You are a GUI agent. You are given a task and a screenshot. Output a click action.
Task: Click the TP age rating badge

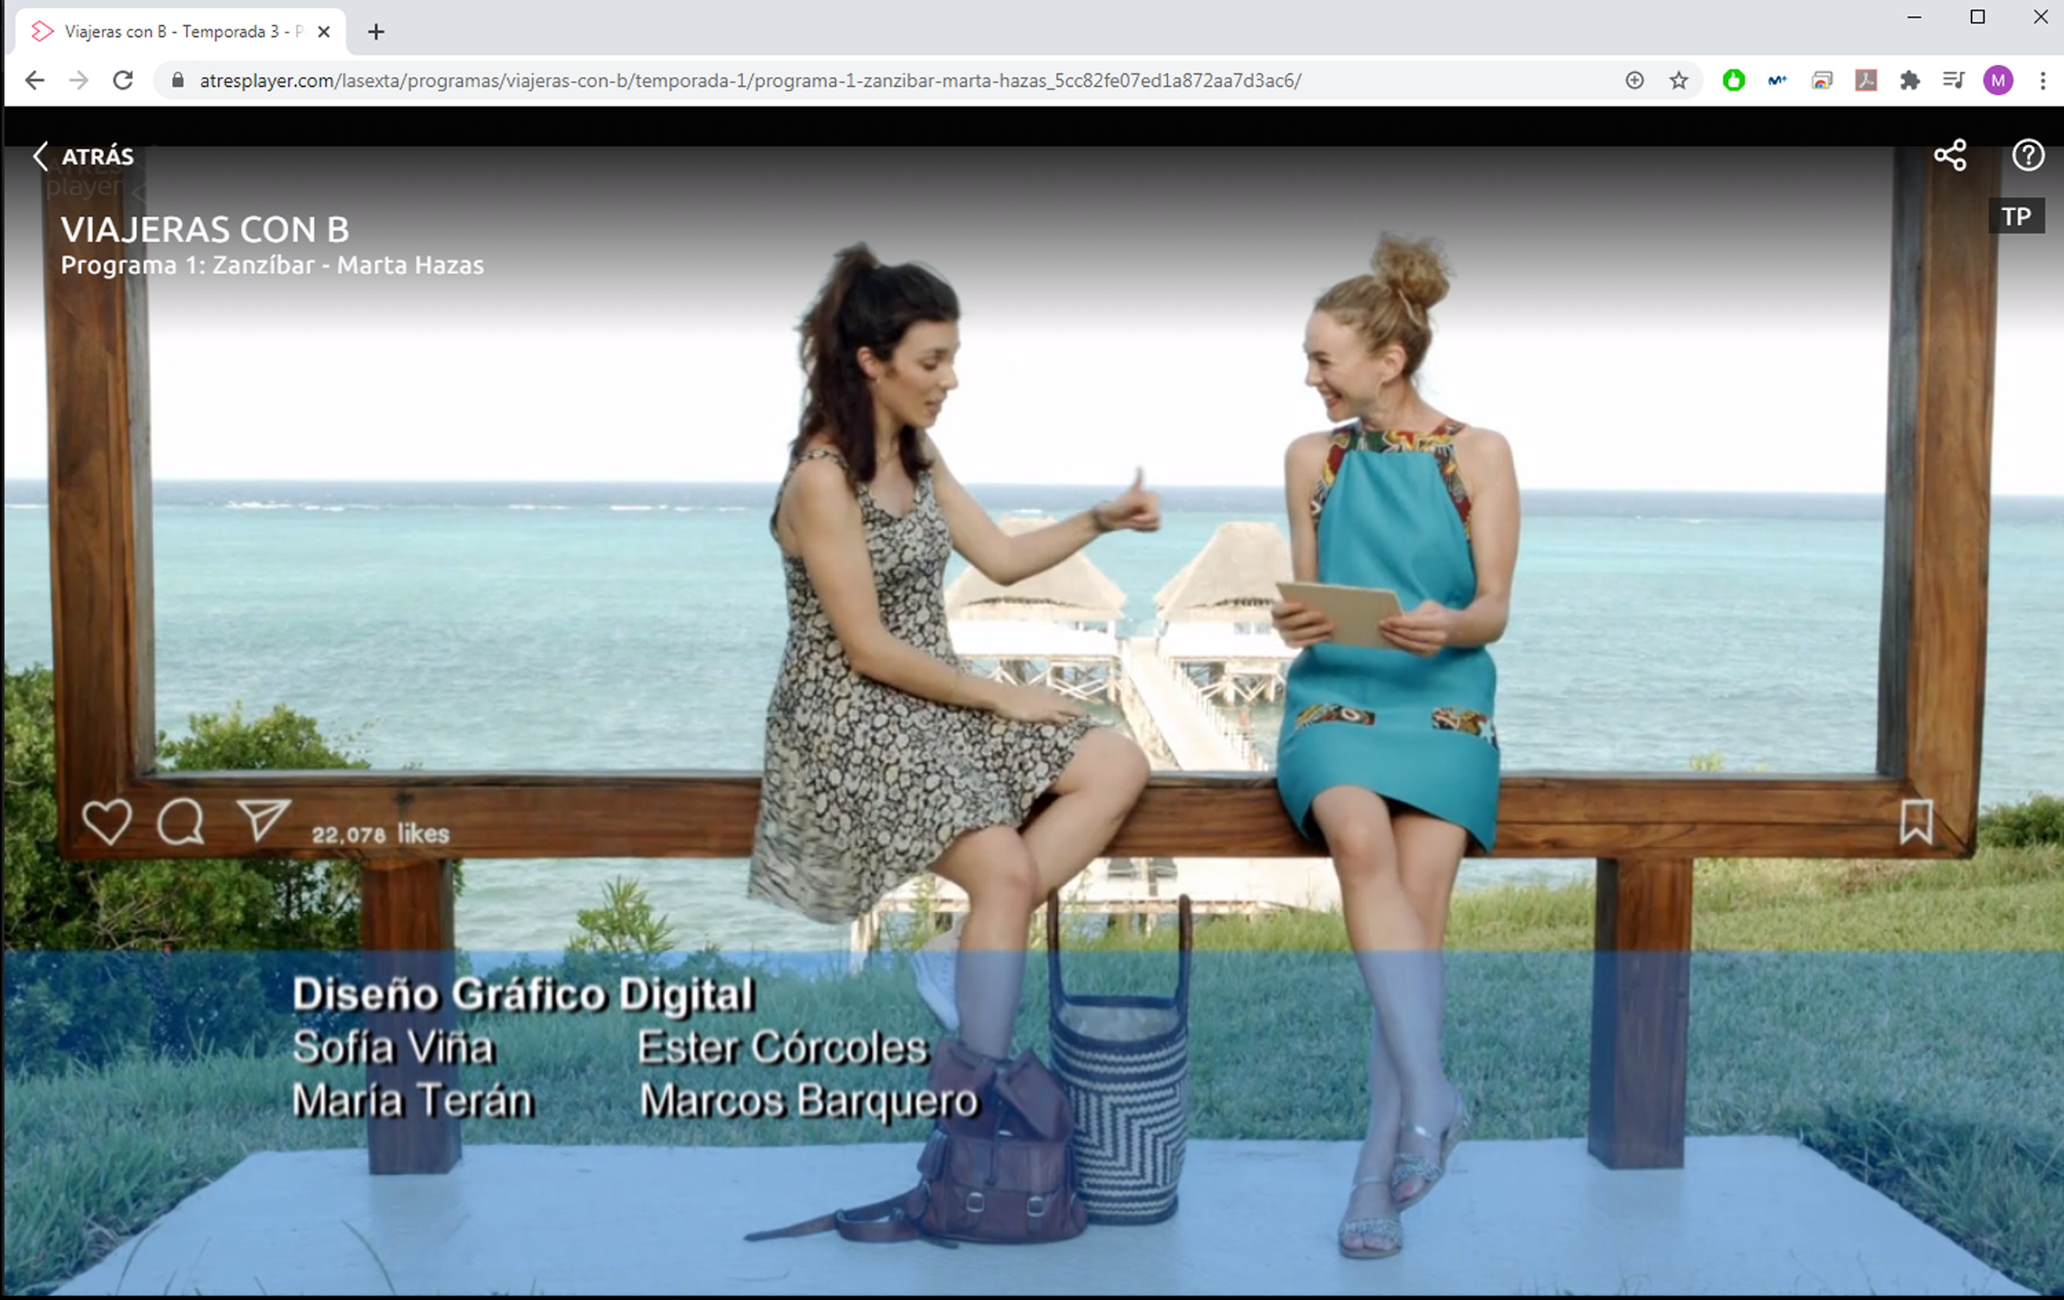click(2016, 217)
